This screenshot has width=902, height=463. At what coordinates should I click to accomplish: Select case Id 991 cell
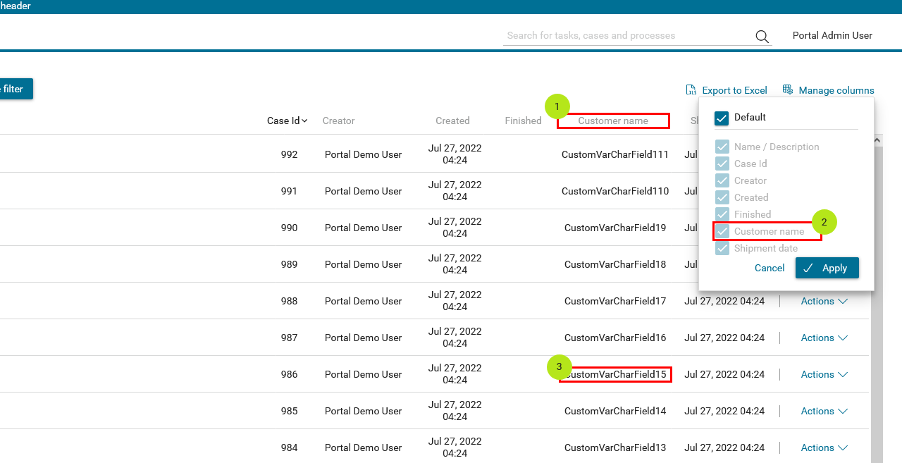(x=289, y=191)
